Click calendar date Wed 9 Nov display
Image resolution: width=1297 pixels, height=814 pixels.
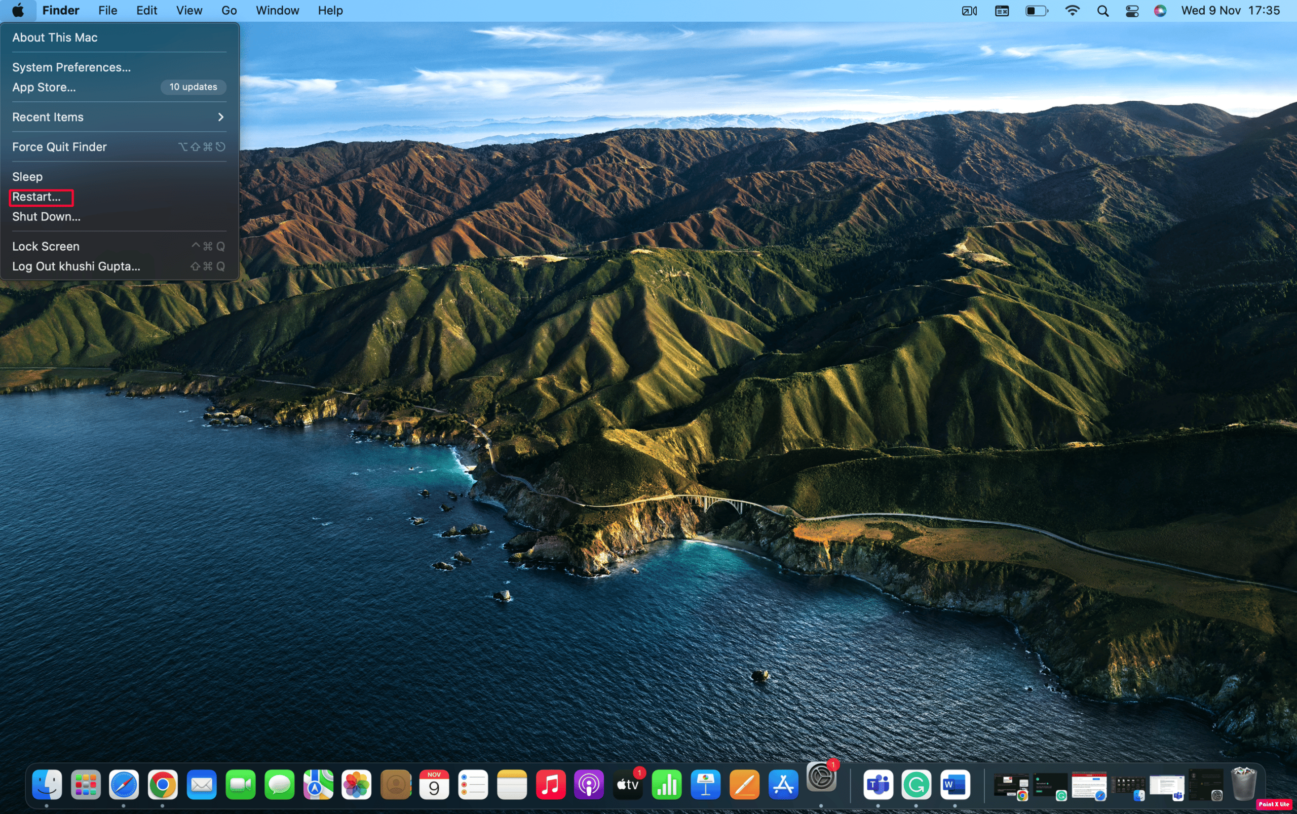(x=1215, y=10)
